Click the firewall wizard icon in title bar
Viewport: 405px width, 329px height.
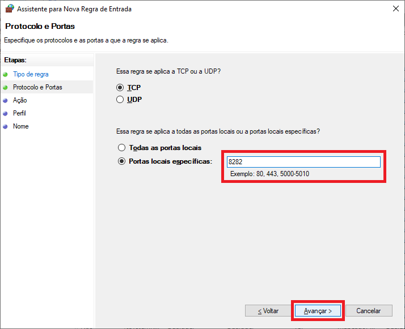click(x=9, y=8)
